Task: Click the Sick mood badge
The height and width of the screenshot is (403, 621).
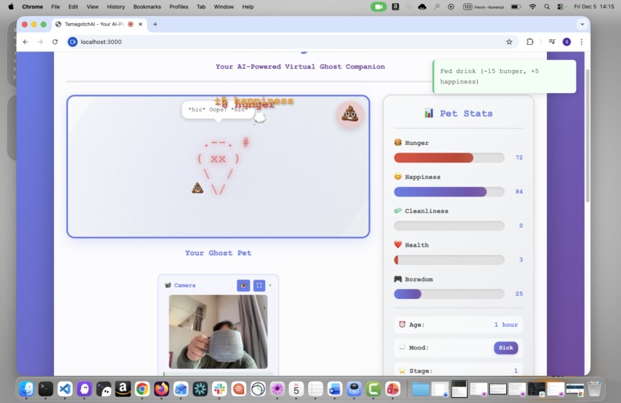Action: click(505, 348)
